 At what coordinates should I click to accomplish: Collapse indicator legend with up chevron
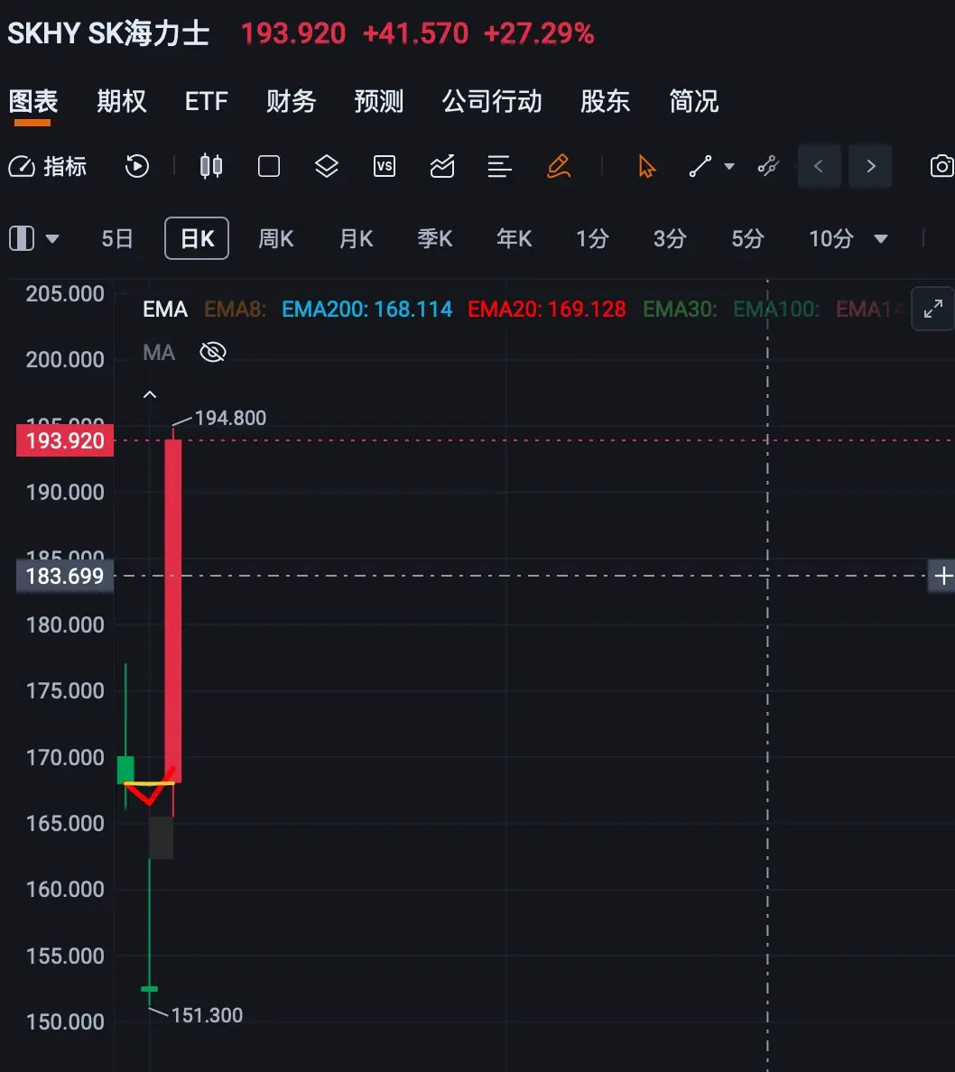[150, 394]
